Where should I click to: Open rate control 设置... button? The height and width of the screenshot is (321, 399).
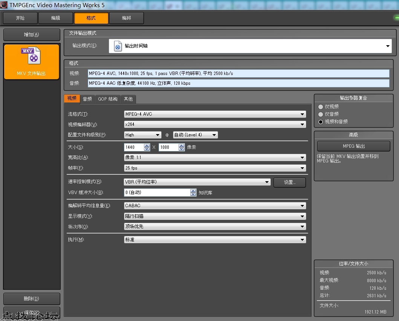(x=290, y=182)
